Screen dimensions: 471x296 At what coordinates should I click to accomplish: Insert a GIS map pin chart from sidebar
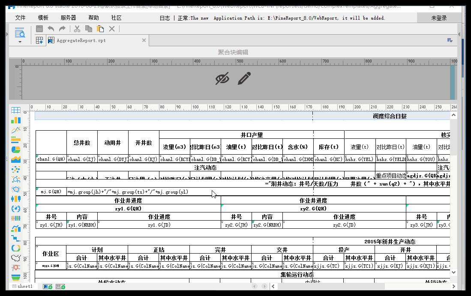point(15,267)
